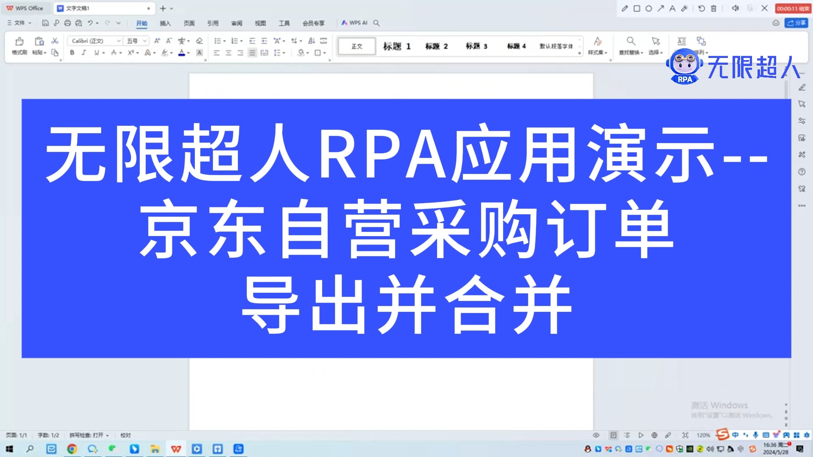Click the Format Painter icon
813x457 pixels.
point(19,41)
